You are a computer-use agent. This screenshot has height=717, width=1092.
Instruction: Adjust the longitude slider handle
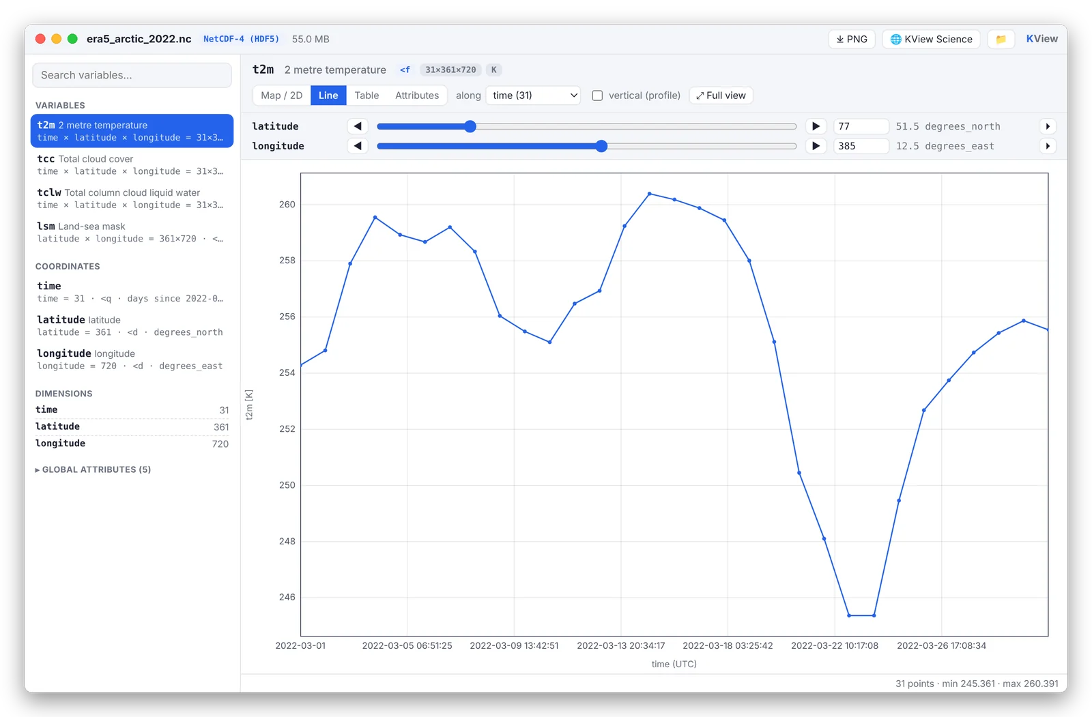coord(601,146)
